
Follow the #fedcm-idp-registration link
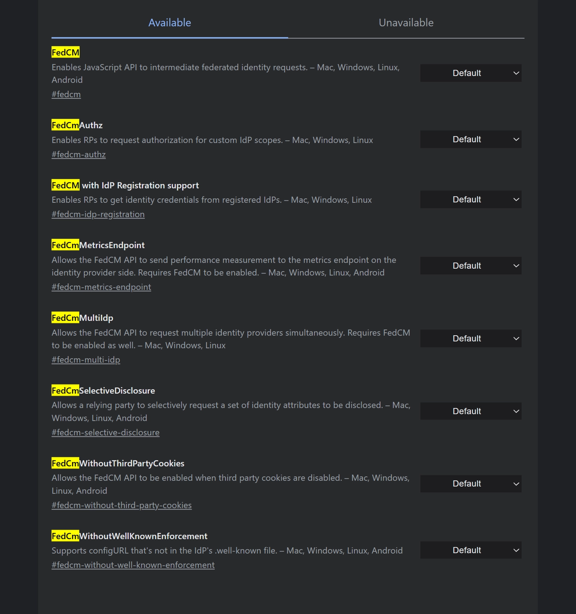[98, 214]
